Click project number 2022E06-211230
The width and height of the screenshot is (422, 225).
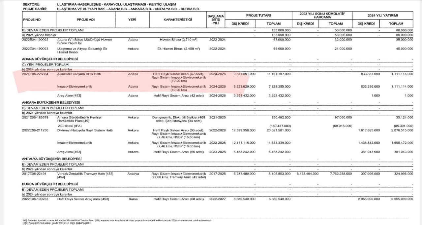(x=35, y=130)
